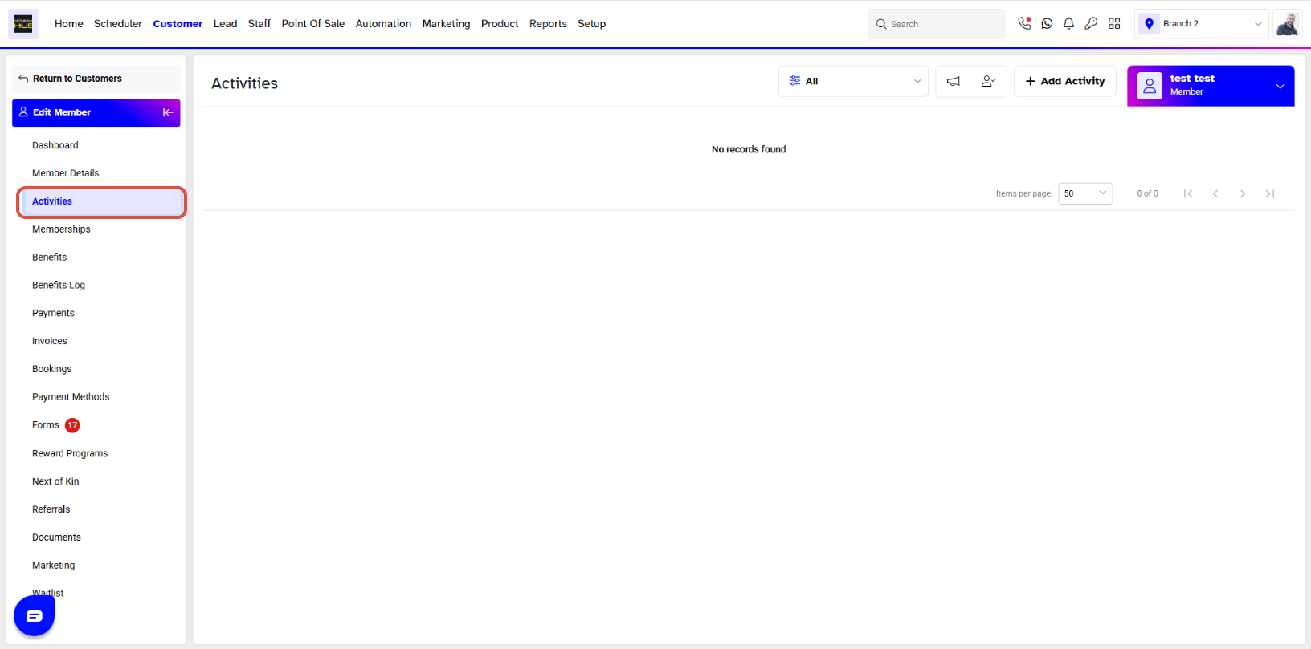Open the All filter dropdown
Screen dimensions: 1311x649
[x=853, y=81]
